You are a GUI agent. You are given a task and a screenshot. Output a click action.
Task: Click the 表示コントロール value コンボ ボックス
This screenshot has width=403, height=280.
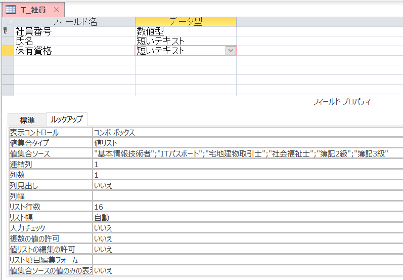pos(248,132)
